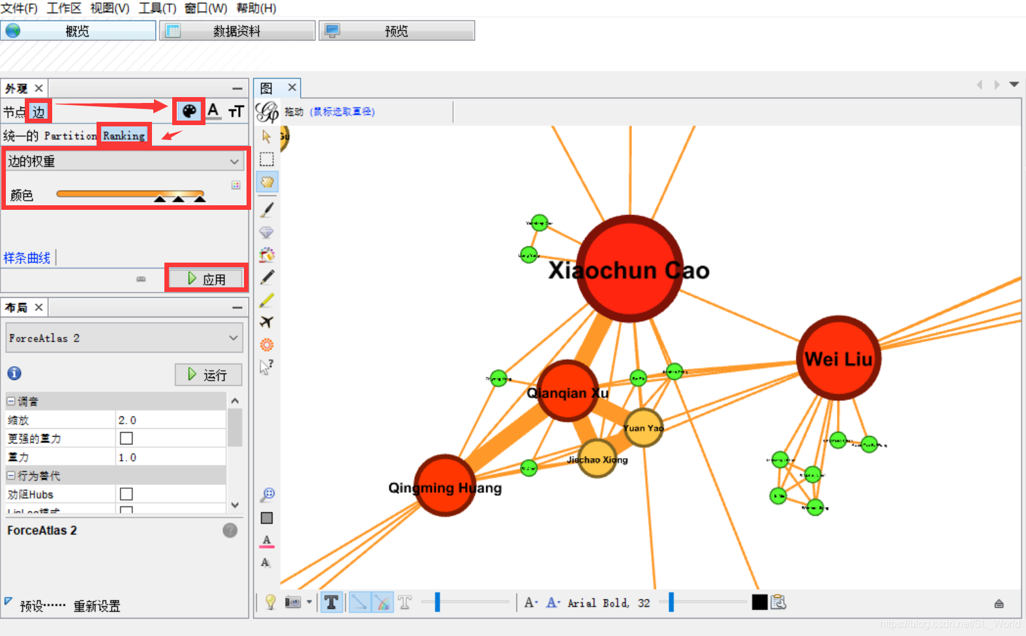This screenshot has height=636, width=1026.
Task: Click the reset colors gray square icon
Action: point(267,518)
